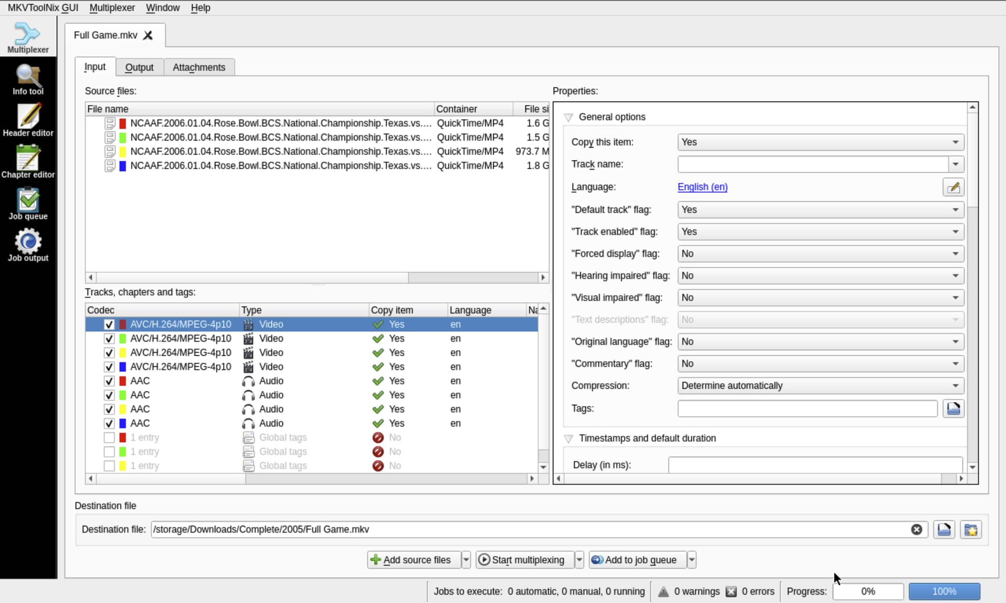1006x603 pixels.
Task: Open the Window menu
Action: pos(162,8)
